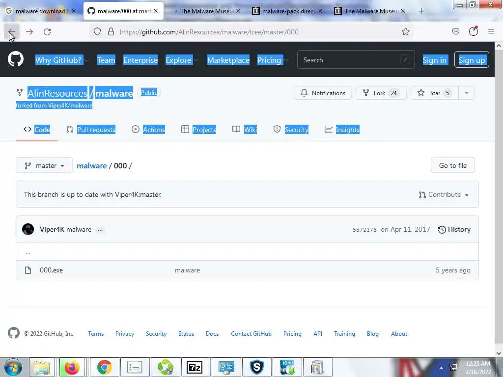Image resolution: width=503 pixels, height=377 pixels.
Task: Go up with the '..' parent link
Action: coord(28,252)
